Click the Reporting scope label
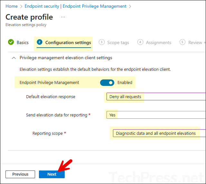This screenshot has height=184, width=206. [x=48, y=133]
